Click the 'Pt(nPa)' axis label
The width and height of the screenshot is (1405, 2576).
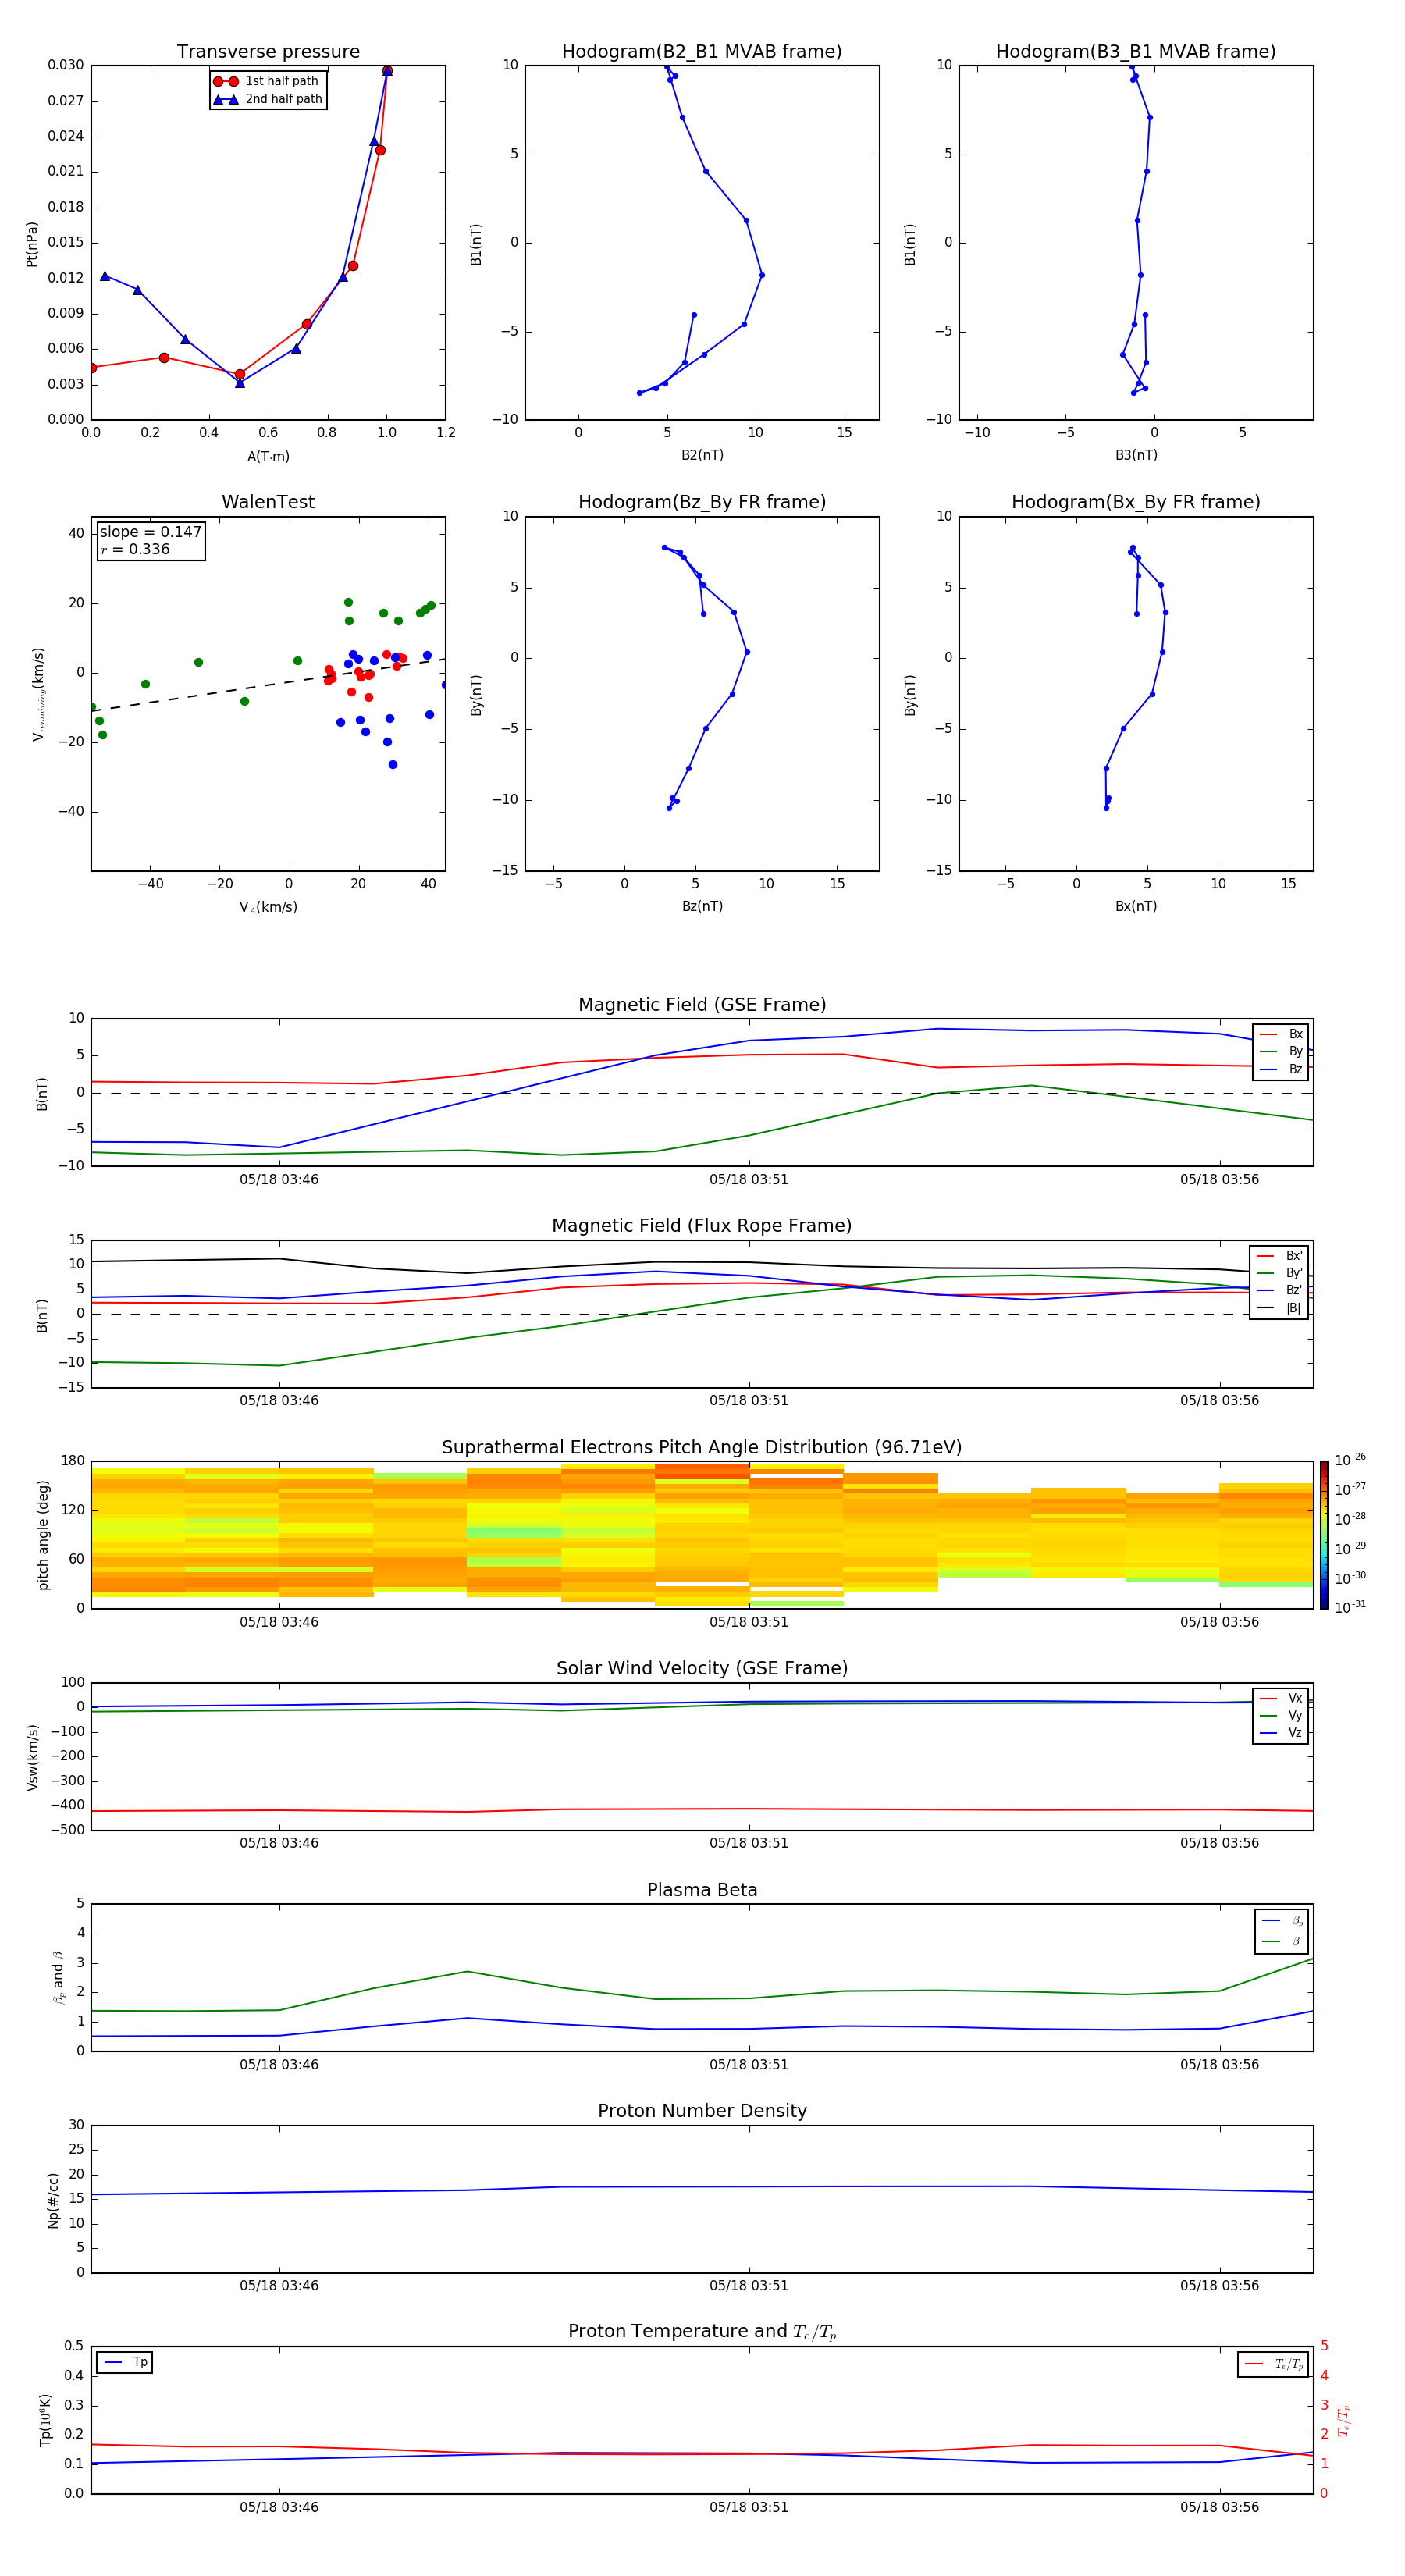(x=32, y=243)
